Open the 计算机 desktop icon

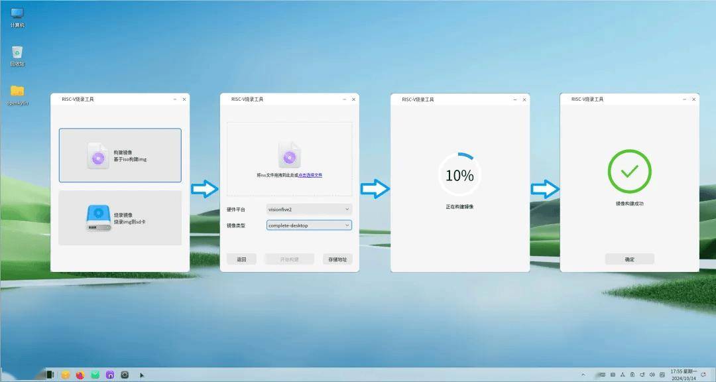17,15
